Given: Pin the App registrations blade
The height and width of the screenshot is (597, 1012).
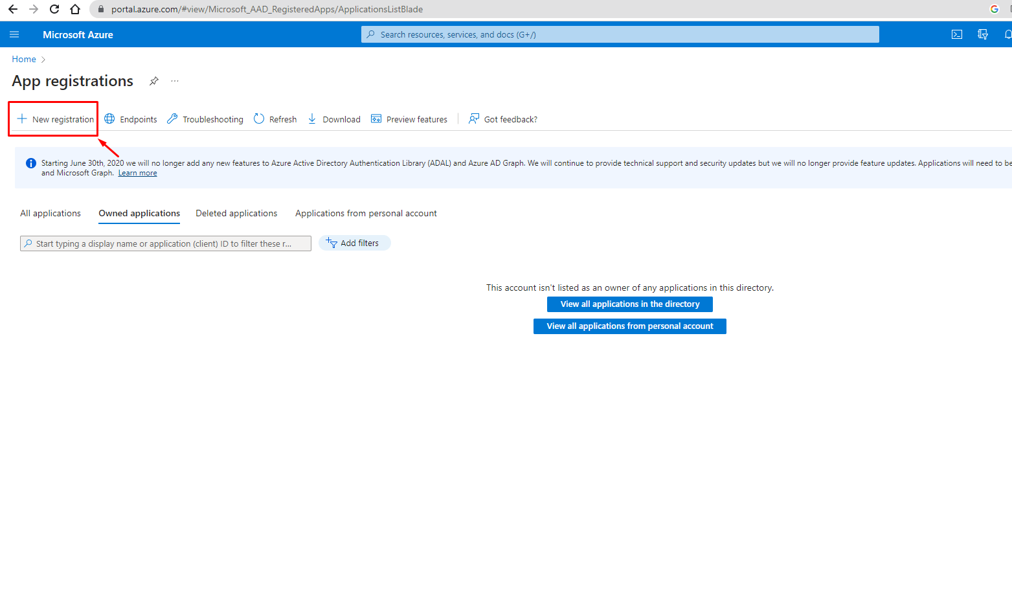Looking at the screenshot, I should [x=154, y=81].
